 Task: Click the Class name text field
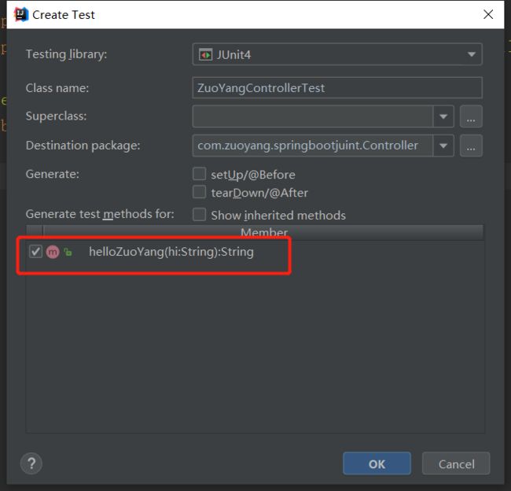coord(337,88)
